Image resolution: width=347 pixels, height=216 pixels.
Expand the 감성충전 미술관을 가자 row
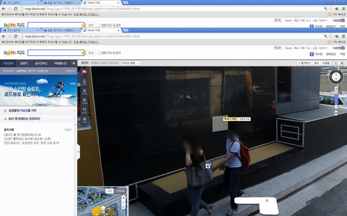tap(39, 111)
